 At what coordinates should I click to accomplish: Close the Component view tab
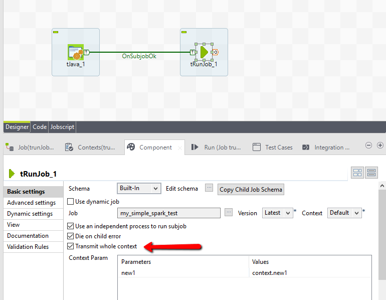(180, 148)
